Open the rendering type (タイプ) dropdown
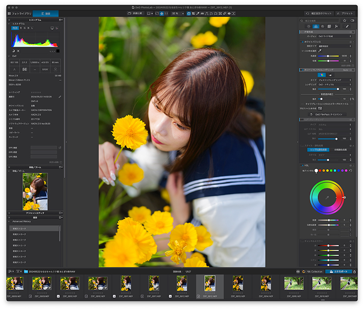364x309 pixels. (x=335, y=80)
